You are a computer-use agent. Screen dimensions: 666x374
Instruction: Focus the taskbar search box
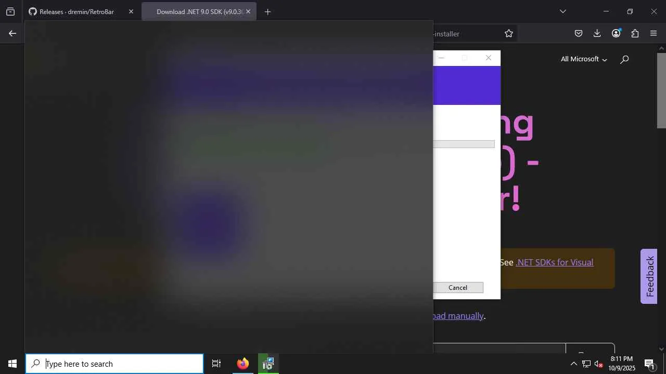[x=114, y=364]
